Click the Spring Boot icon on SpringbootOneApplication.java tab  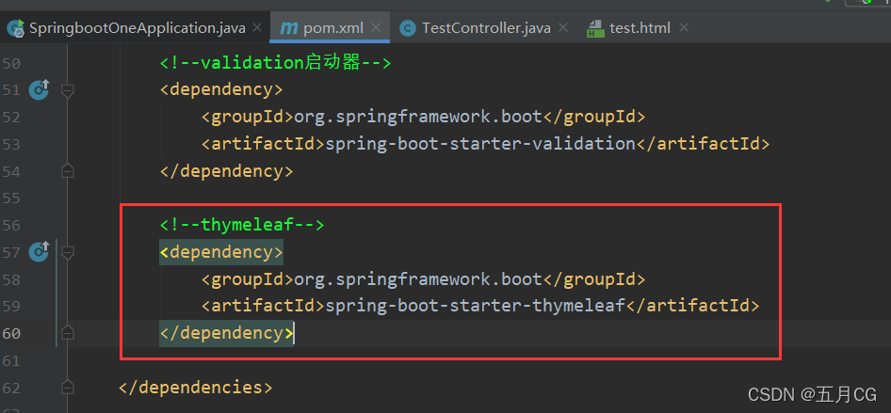click(15, 28)
